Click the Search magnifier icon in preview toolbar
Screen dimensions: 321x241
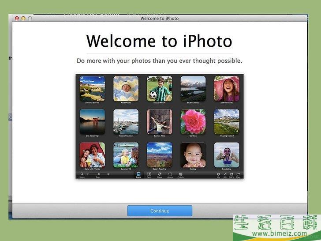(x=82, y=174)
